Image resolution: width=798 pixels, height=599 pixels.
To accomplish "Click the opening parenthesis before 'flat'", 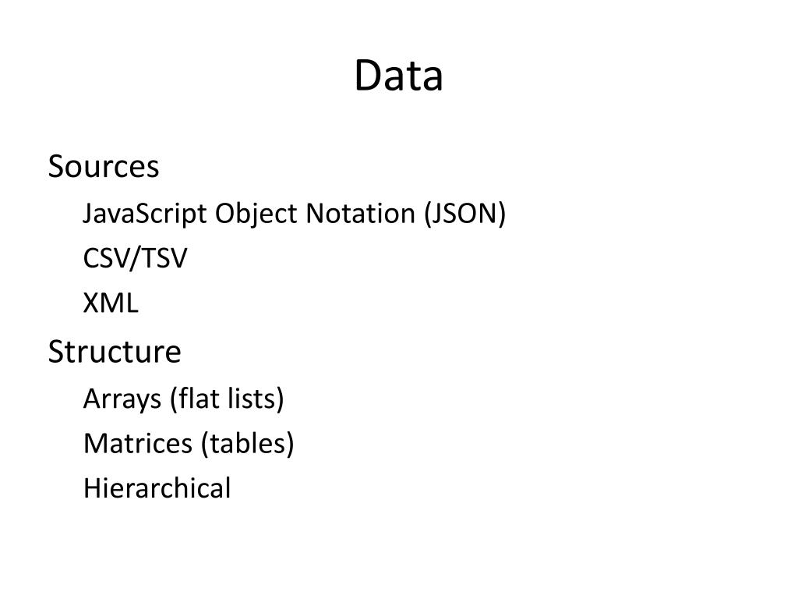I will point(174,399).
